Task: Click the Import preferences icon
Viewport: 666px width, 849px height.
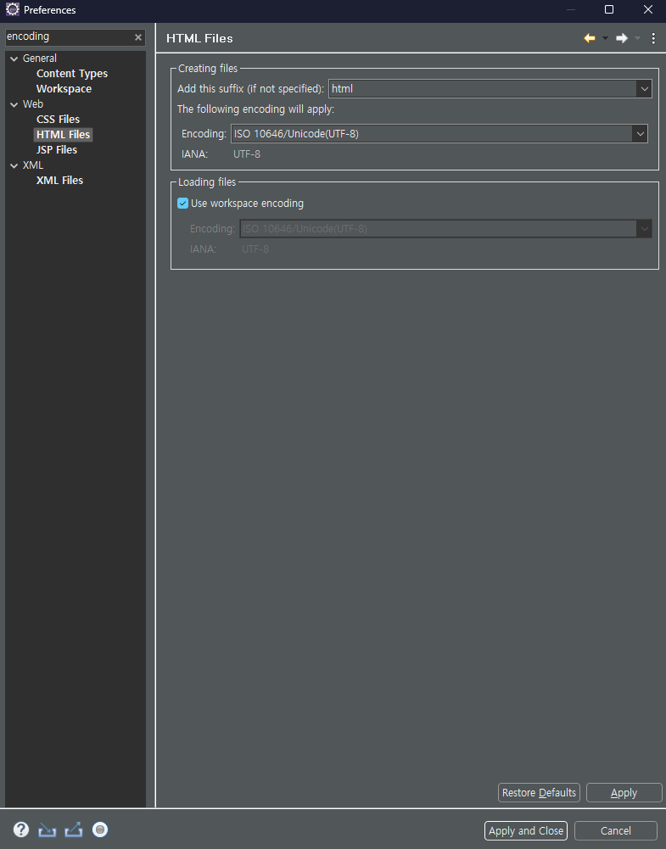Action: coord(48,829)
